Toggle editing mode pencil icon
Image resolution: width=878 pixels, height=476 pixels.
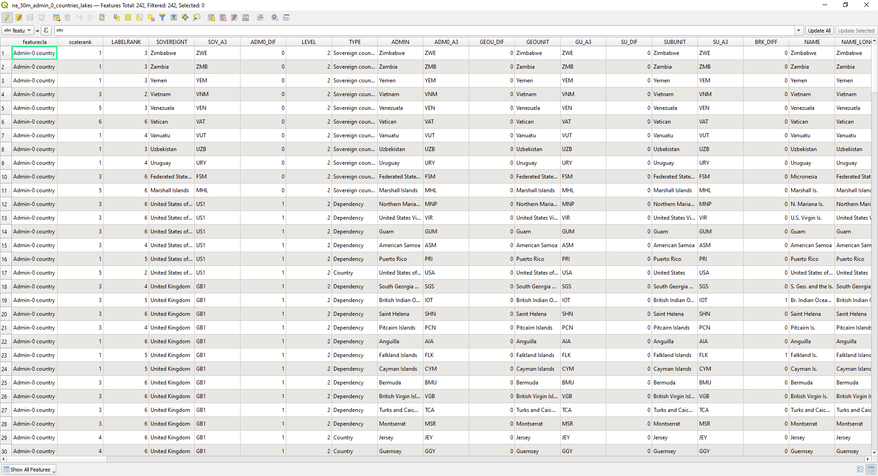pos(7,17)
